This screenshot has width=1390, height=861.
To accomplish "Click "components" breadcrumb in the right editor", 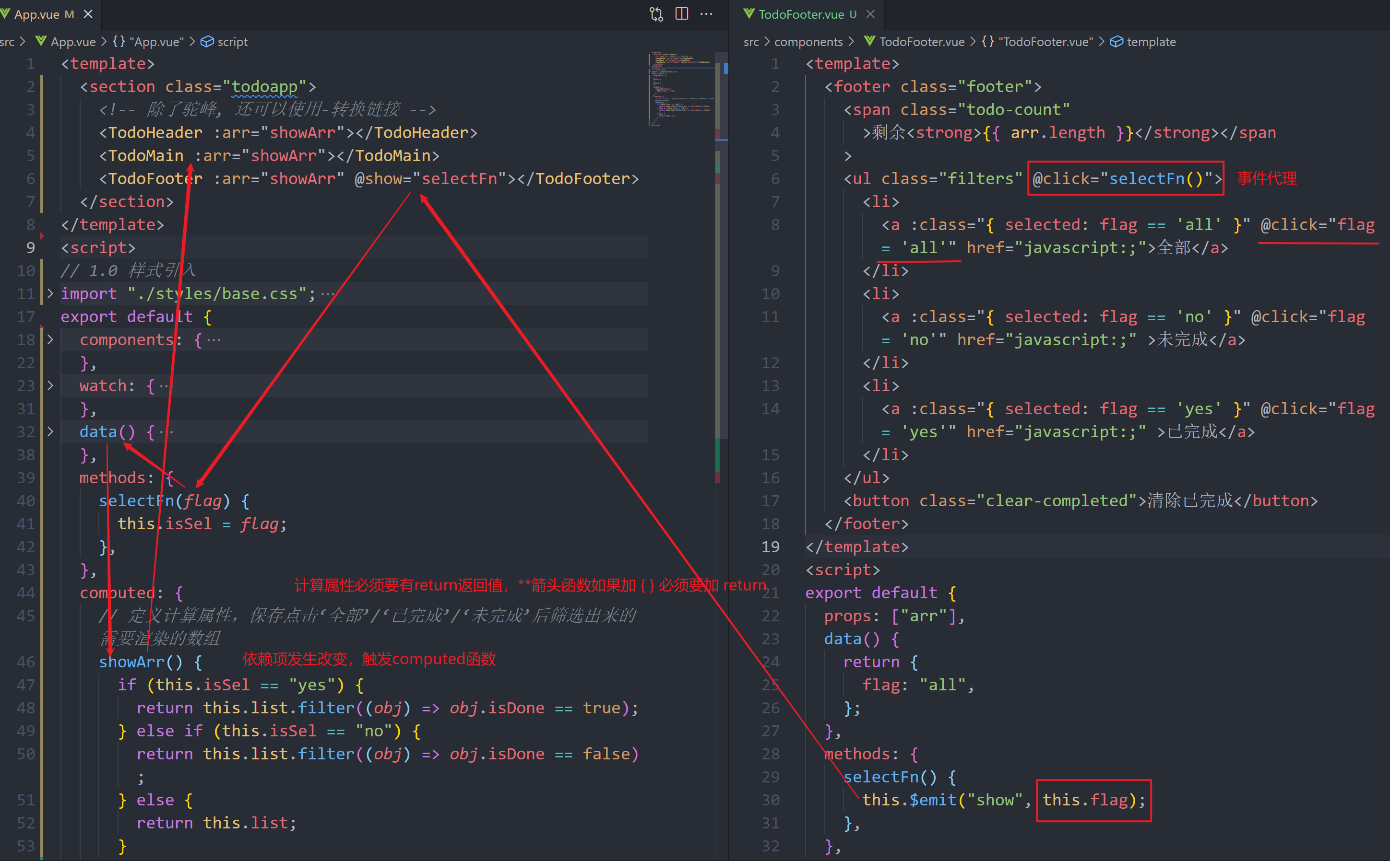I will pyautogui.click(x=808, y=42).
